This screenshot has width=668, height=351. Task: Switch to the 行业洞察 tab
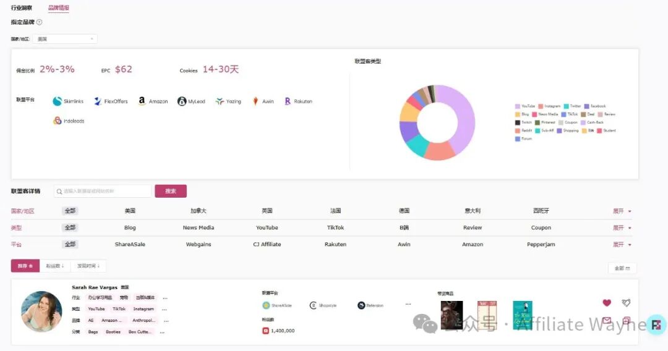click(21, 7)
